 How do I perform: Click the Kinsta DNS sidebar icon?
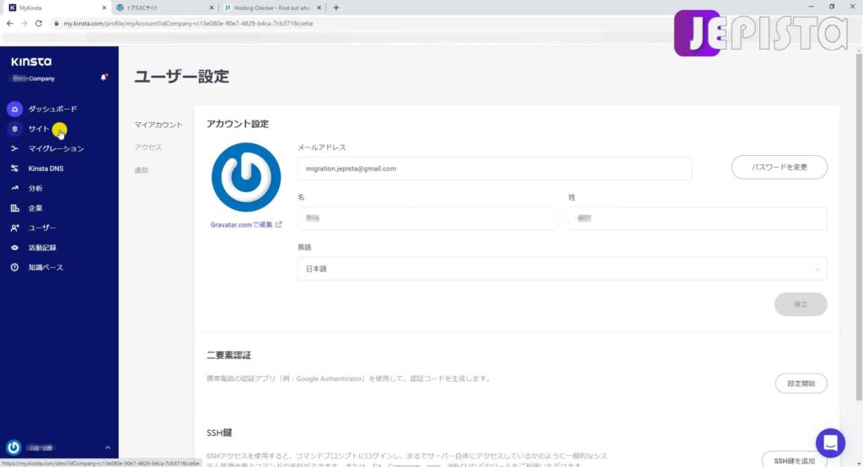click(15, 169)
